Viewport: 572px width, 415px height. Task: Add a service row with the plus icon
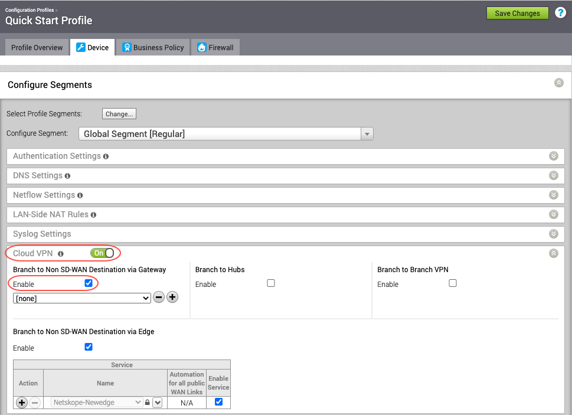pos(21,402)
